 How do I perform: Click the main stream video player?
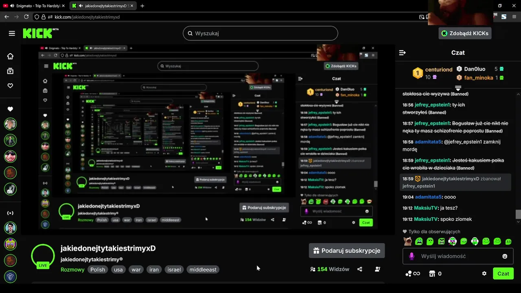[208, 139]
